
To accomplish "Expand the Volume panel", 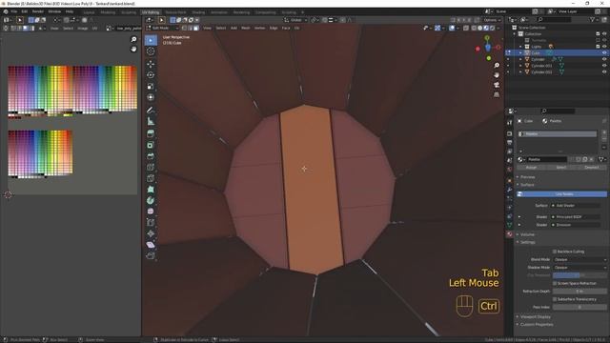I will pyautogui.click(x=527, y=234).
